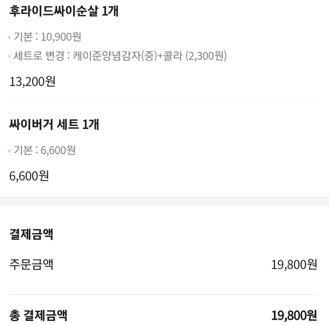Screen dimensions: 329x325
Task: Tap the bold 19,800원 total payment value
Action: click(x=294, y=315)
